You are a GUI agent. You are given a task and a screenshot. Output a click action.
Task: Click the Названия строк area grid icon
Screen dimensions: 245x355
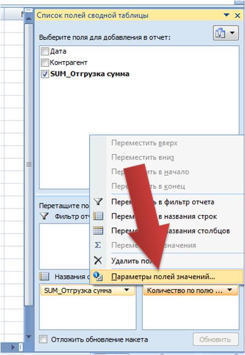point(44,276)
